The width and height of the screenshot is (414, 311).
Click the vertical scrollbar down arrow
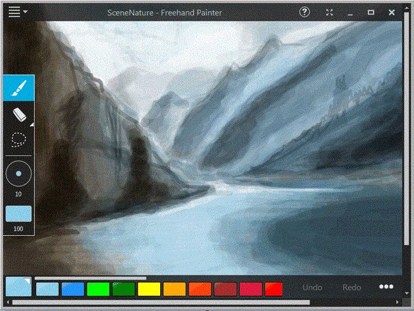coord(407,293)
